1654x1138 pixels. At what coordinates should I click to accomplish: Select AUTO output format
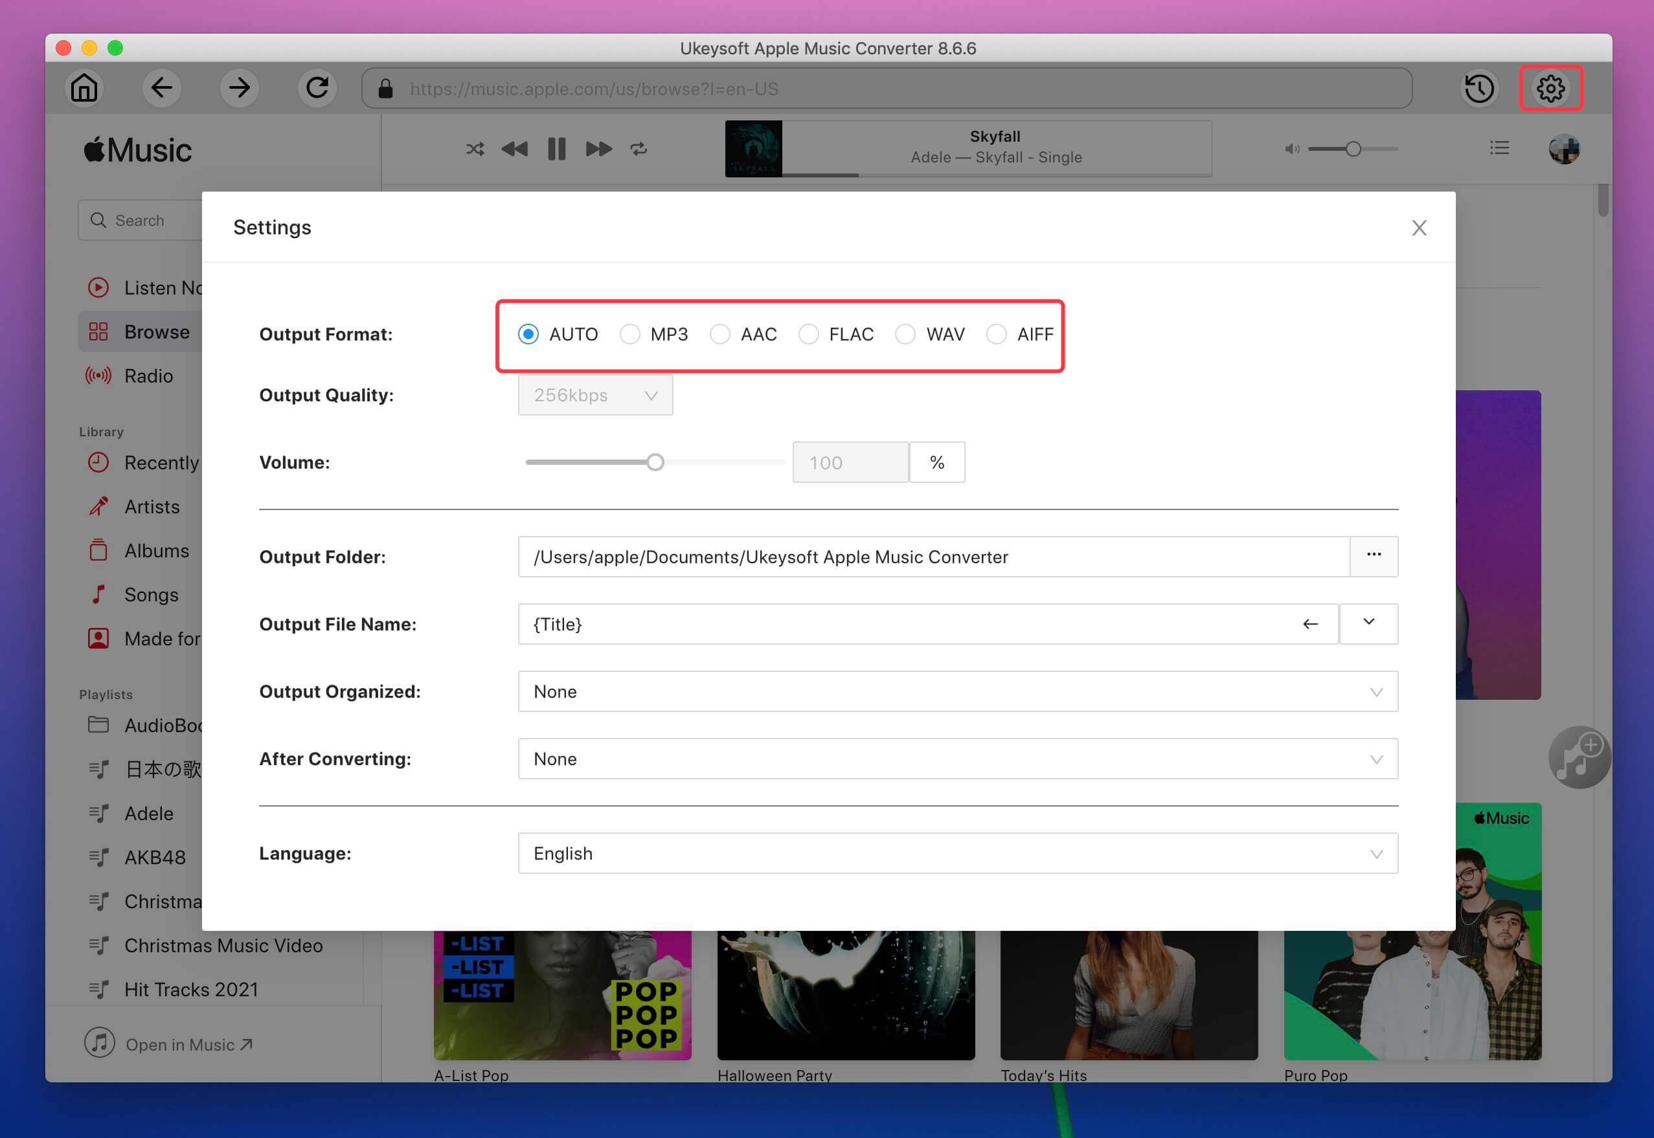point(529,334)
